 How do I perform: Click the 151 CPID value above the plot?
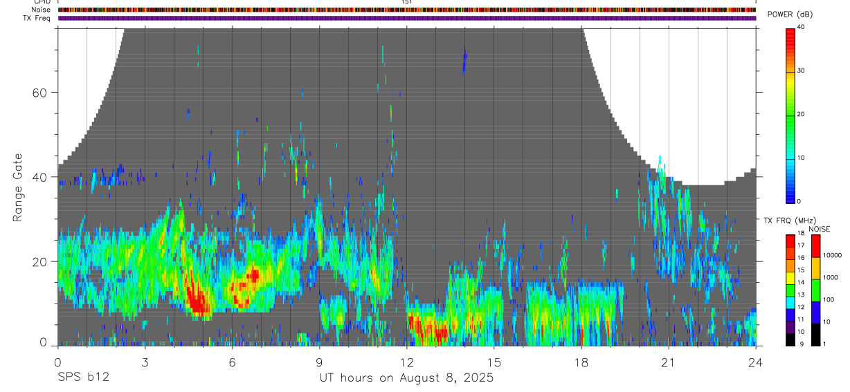(x=407, y=2)
